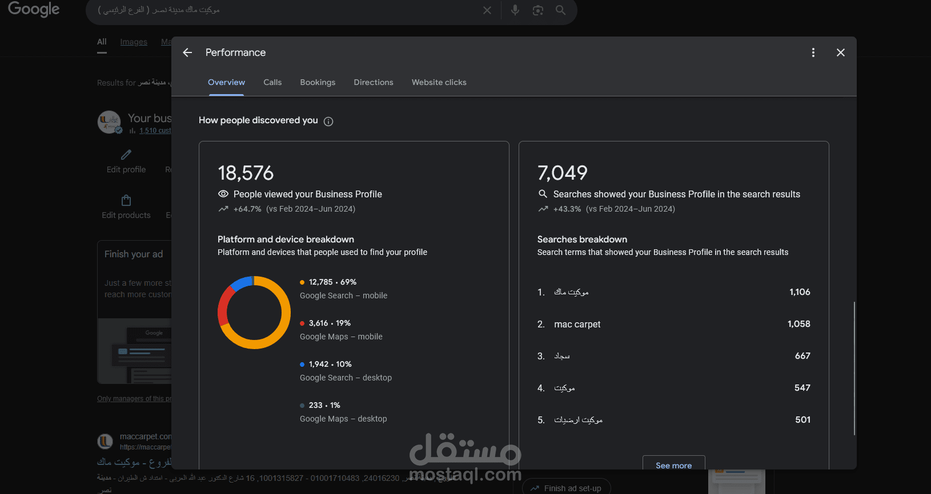Screen dimensions: 931x494
Task: Open the maccarpet.com search result title
Action: click(134, 461)
